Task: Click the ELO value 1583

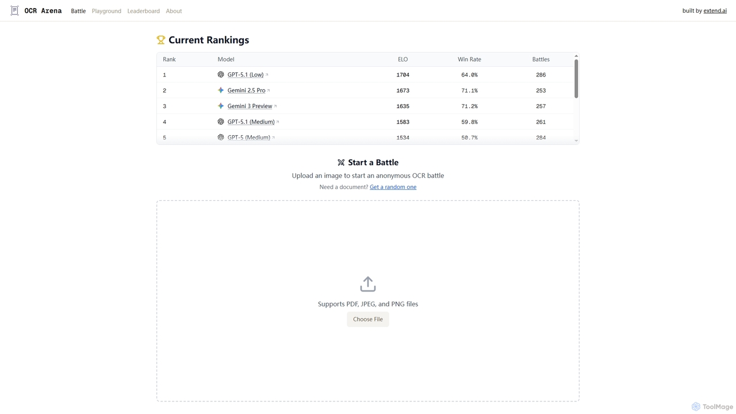Action: [402, 122]
